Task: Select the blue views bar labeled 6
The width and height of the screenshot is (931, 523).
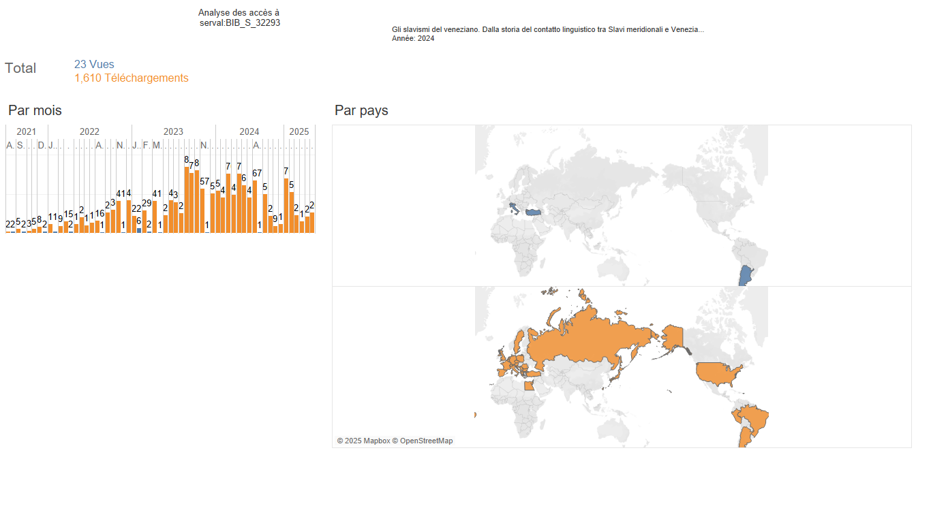Action: (139, 230)
